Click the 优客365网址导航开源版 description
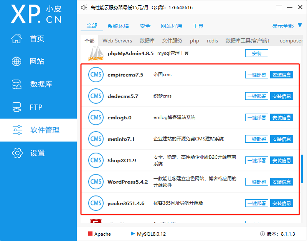307x241 pixels. [x=178, y=203]
